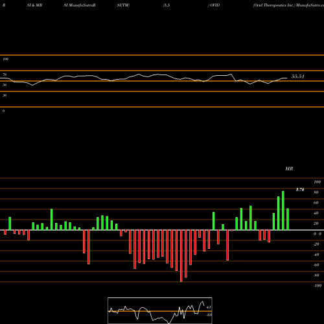
Task: Click the ') OVID' ticker symbol text
Action: 214,5
